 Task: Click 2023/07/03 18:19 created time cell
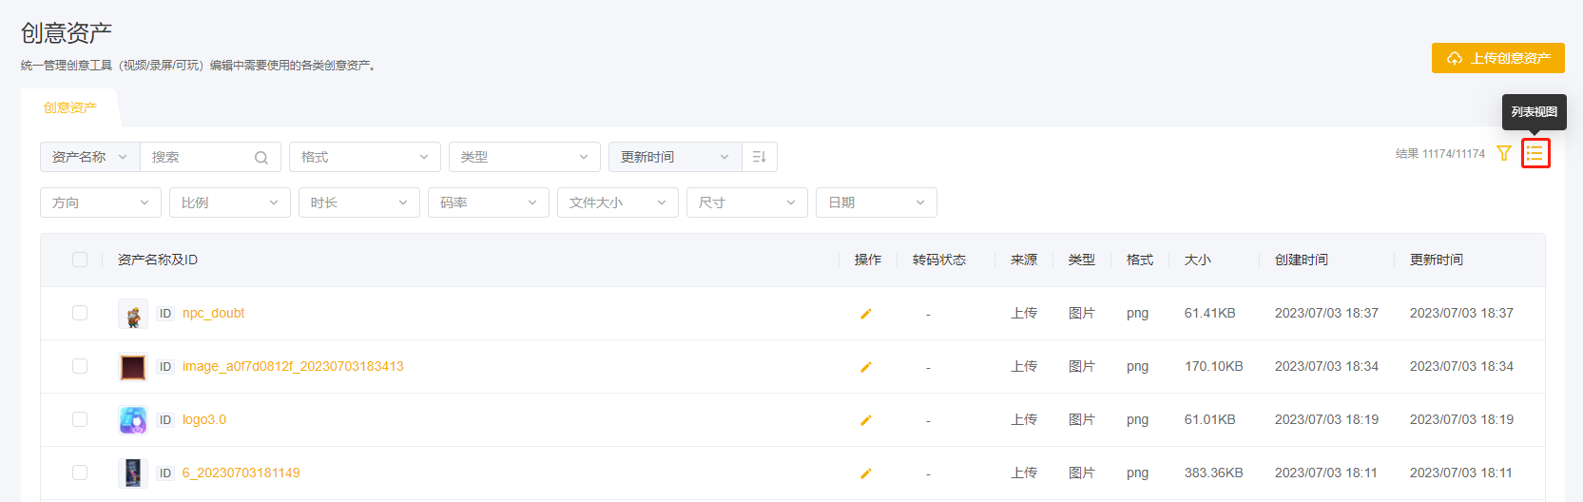tap(1326, 419)
